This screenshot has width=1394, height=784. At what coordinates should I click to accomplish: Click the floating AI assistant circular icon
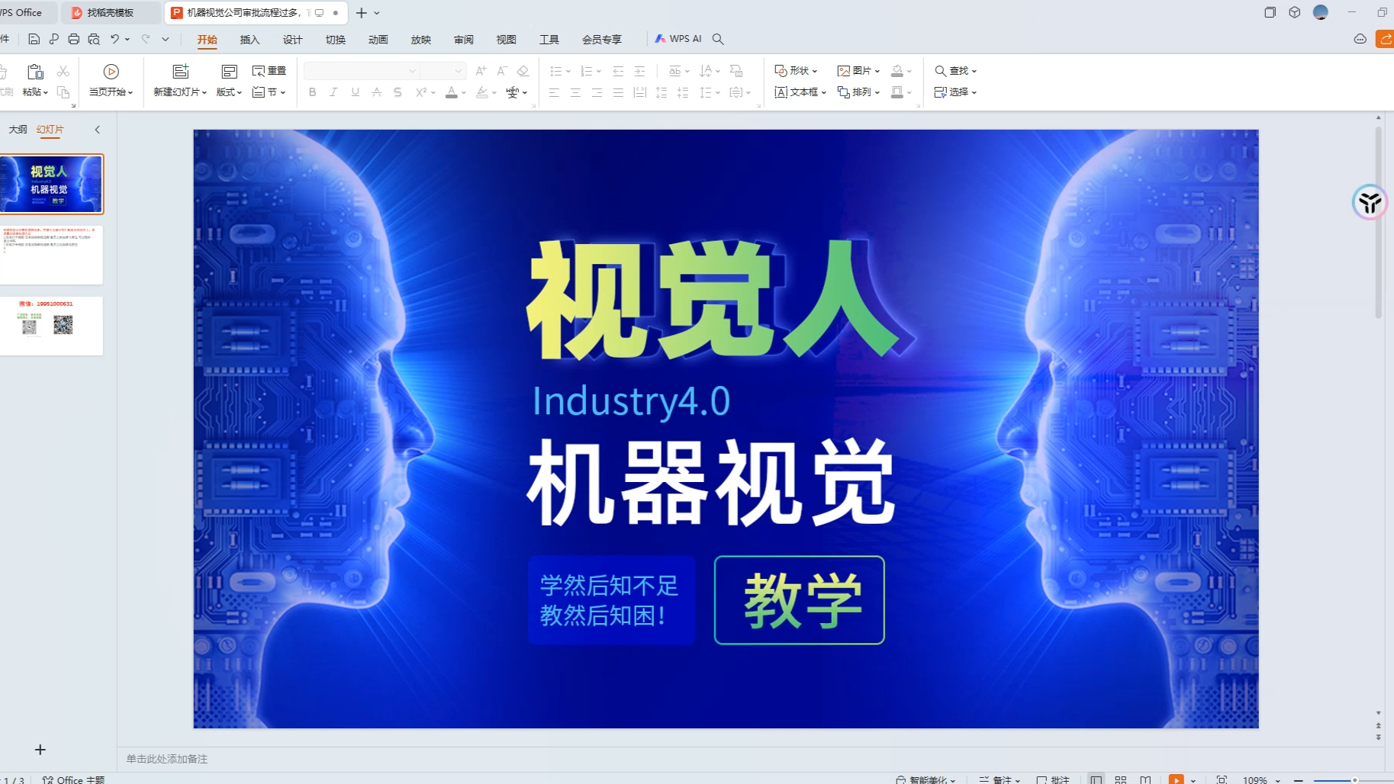point(1370,202)
